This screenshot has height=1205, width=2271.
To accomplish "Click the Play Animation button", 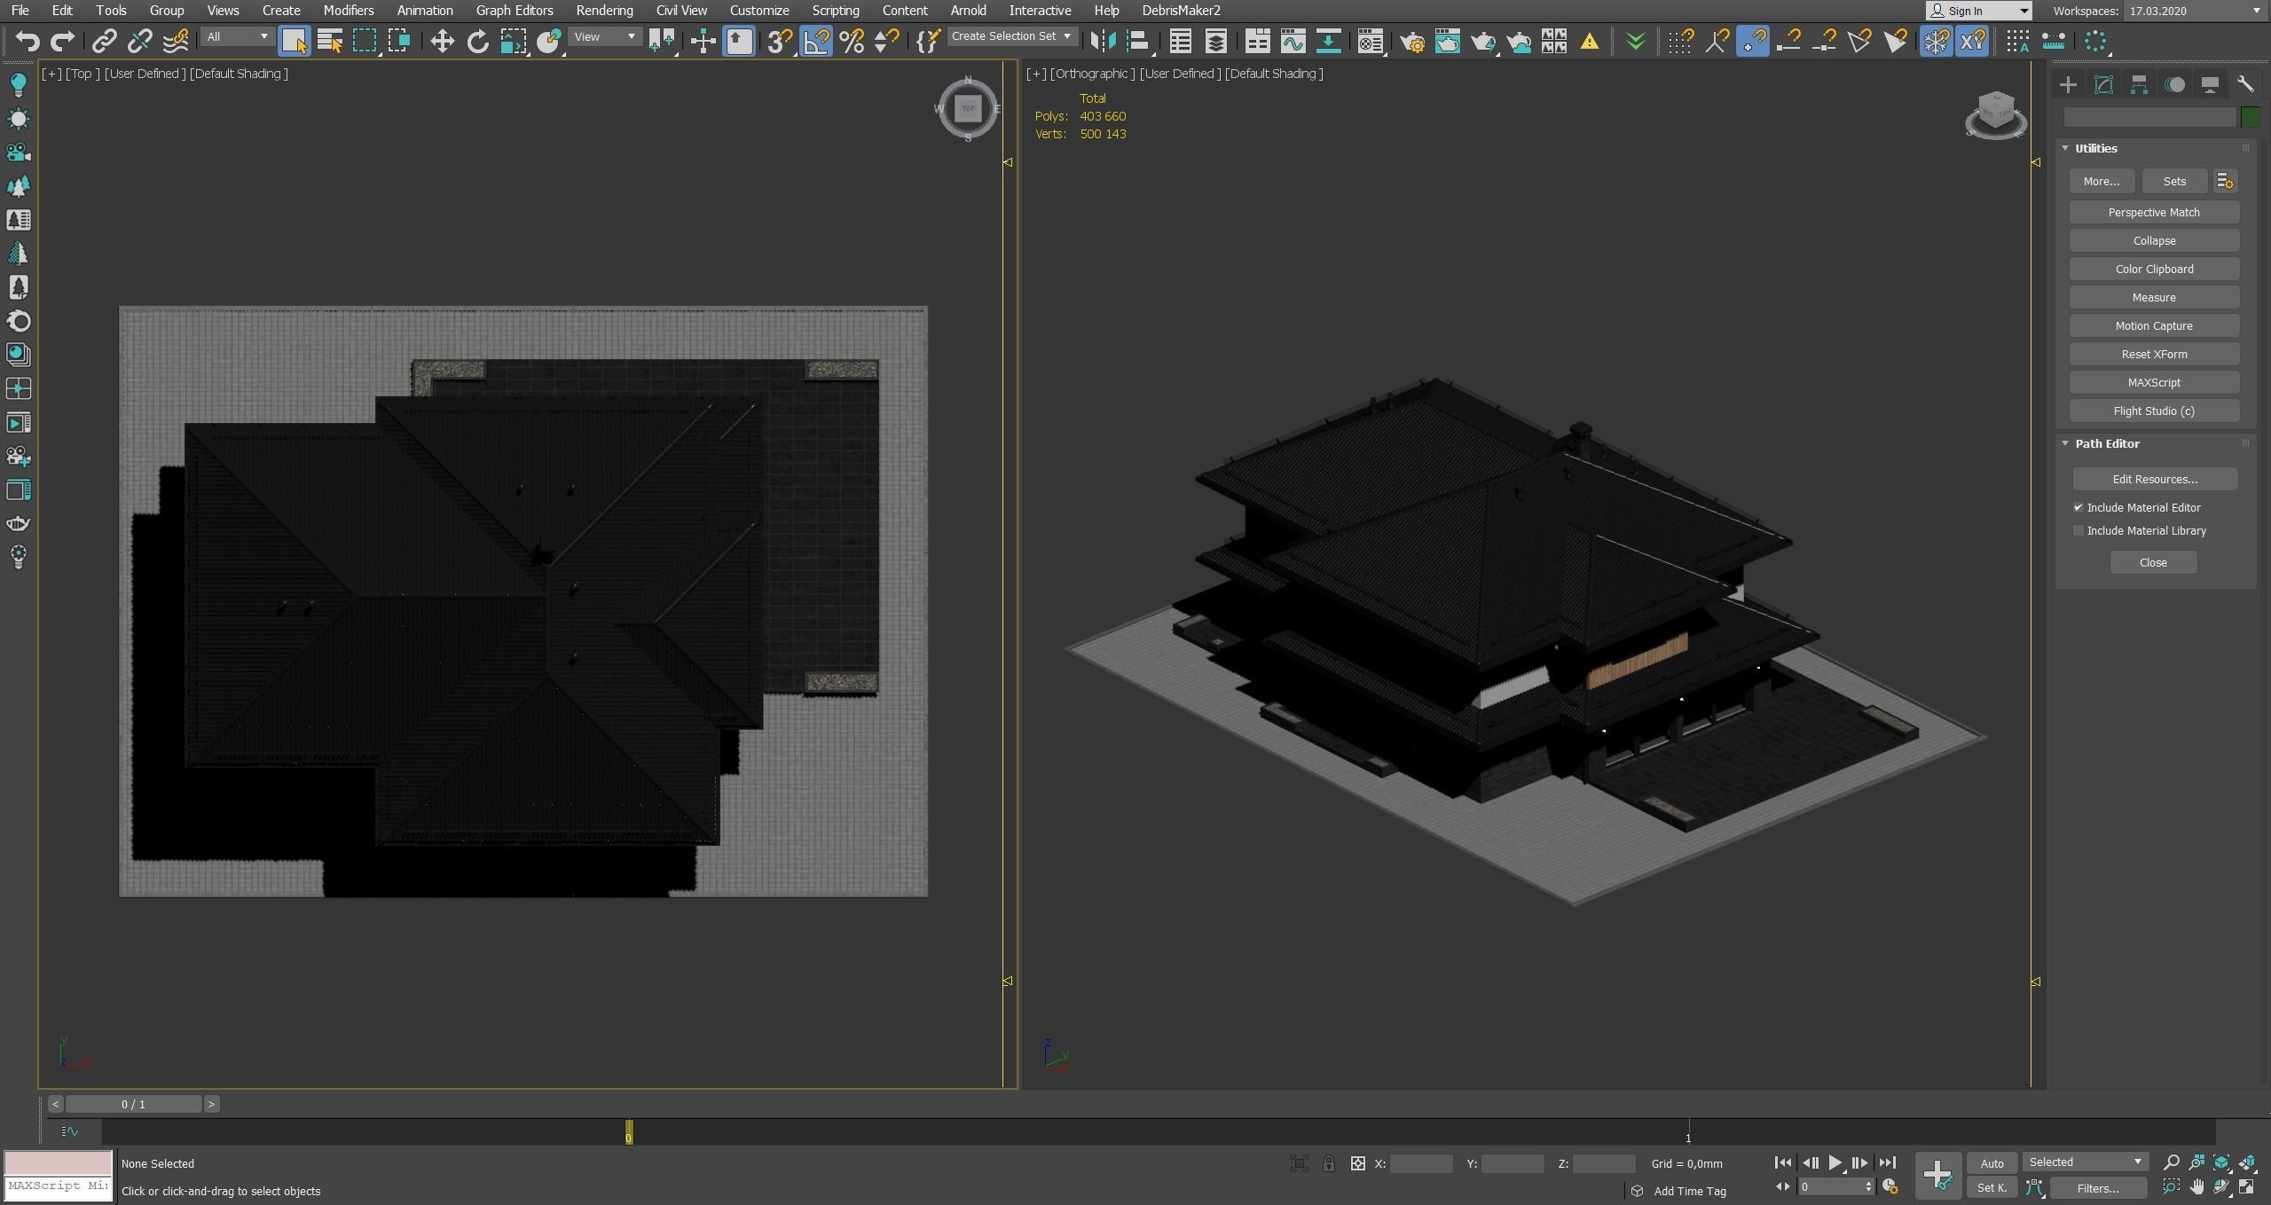I will [x=1835, y=1162].
